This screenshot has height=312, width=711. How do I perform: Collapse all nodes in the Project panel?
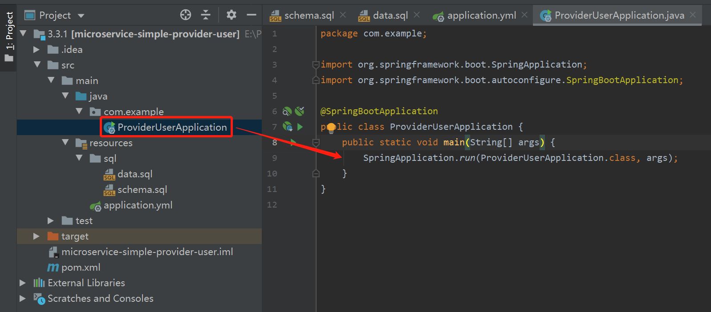click(206, 15)
